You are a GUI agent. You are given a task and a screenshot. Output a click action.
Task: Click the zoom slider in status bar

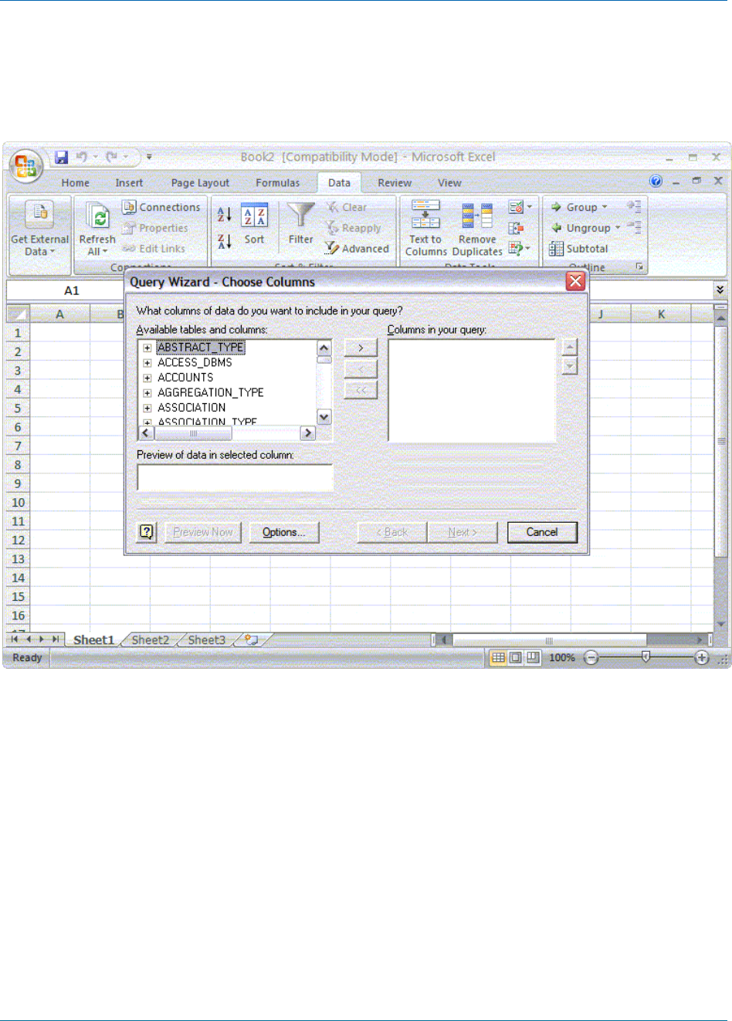646,657
